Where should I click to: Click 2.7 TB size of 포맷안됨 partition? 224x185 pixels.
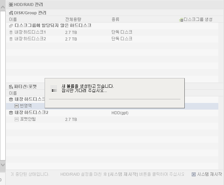71,120
